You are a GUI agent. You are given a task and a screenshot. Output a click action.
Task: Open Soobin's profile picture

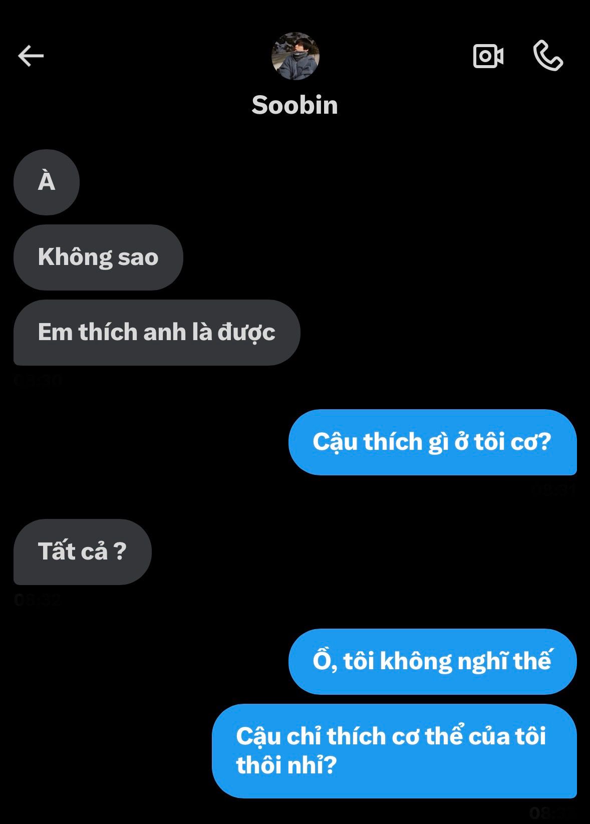click(296, 56)
